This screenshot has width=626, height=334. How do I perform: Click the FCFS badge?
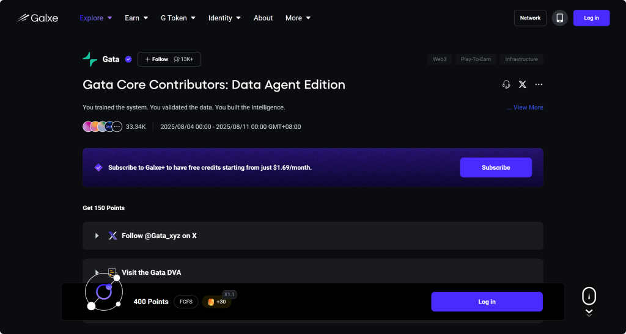[x=186, y=302]
